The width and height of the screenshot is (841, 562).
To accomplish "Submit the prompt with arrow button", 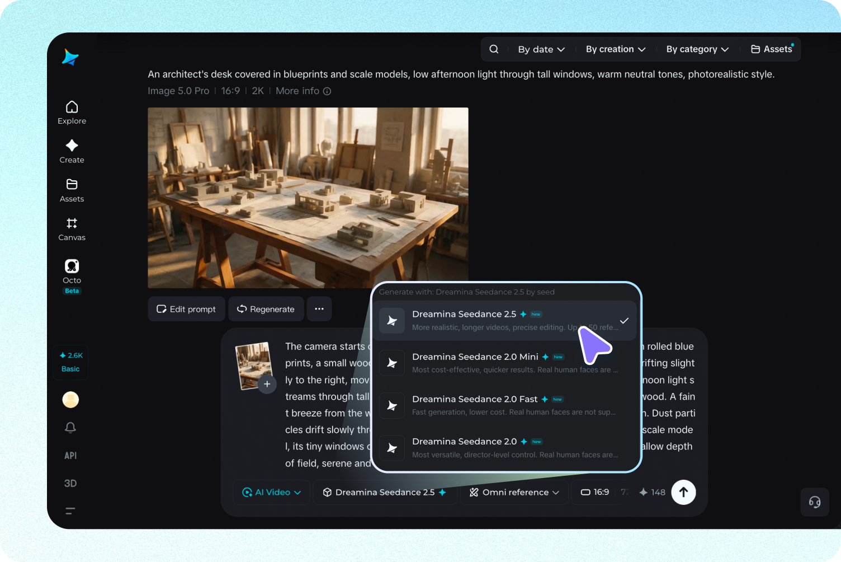I will [683, 493].
